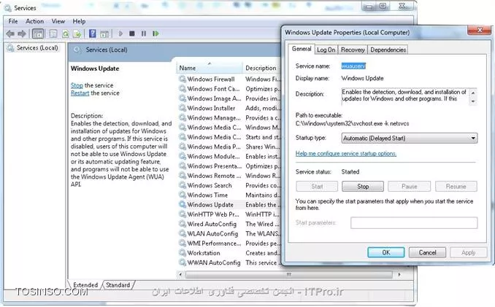
Task: Click the Apply button
Action: (x=468, y=252)
